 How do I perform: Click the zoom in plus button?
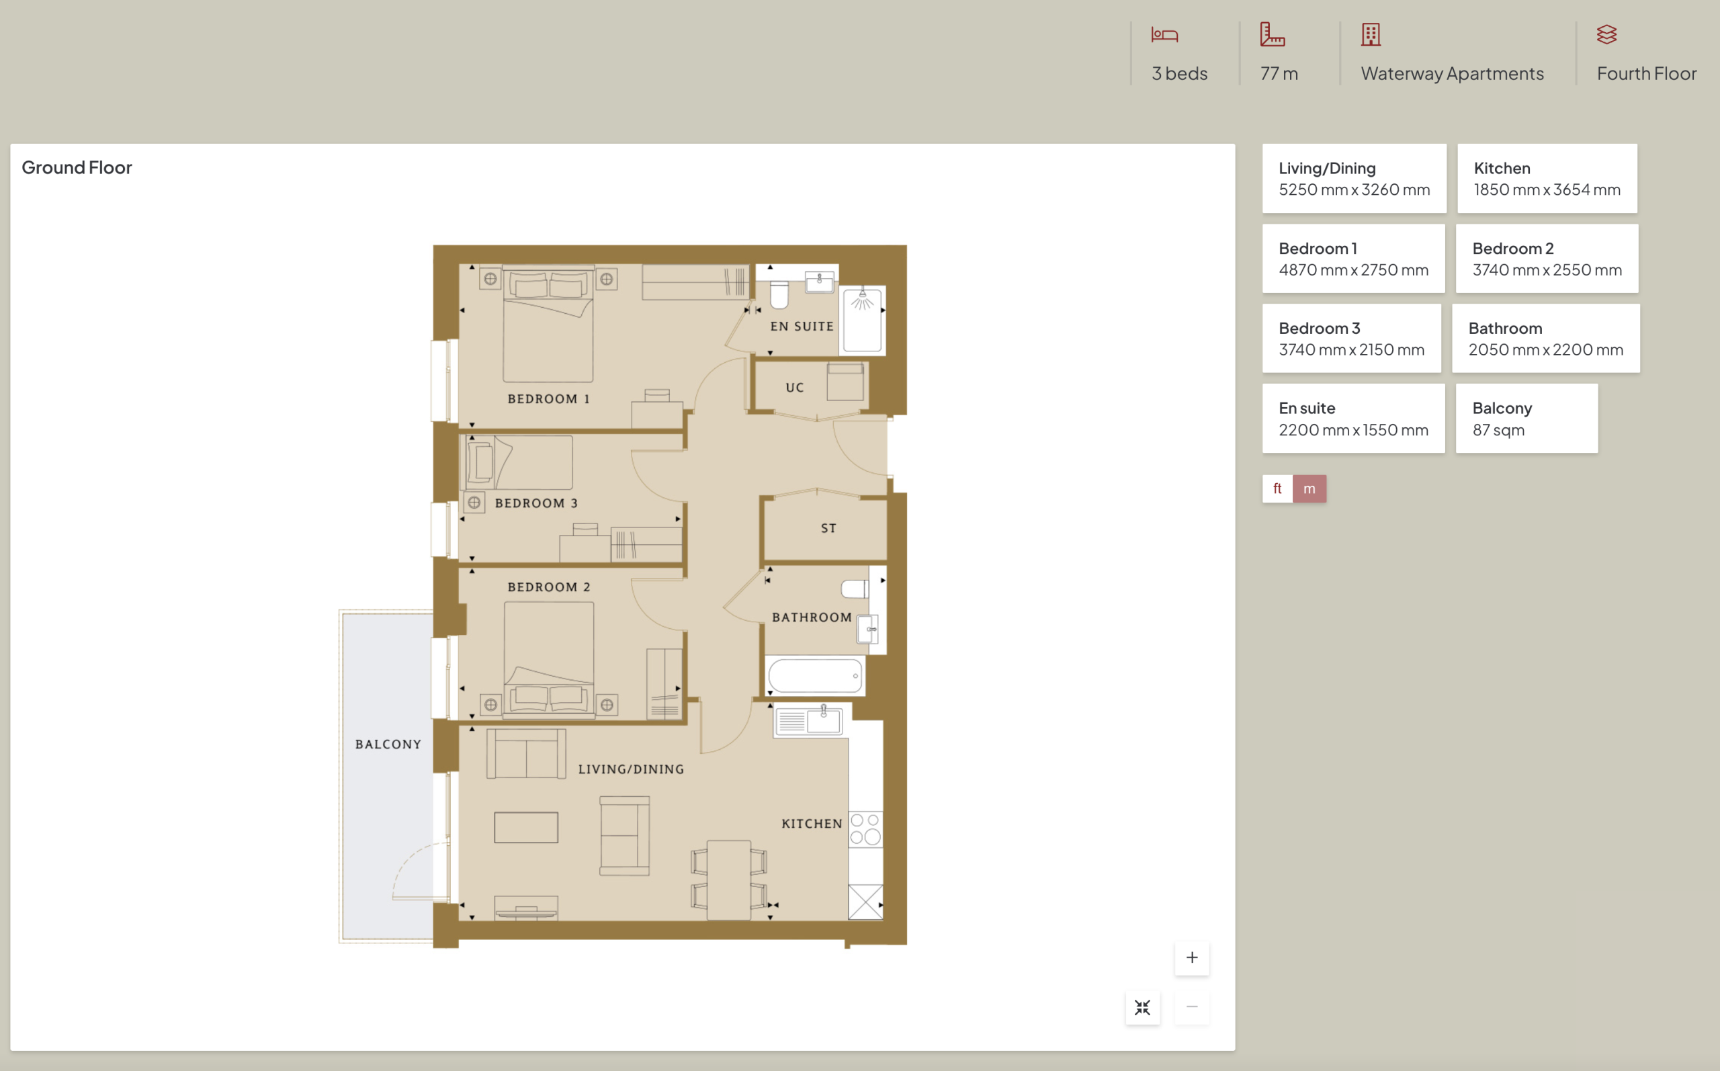click(1192, 957)
